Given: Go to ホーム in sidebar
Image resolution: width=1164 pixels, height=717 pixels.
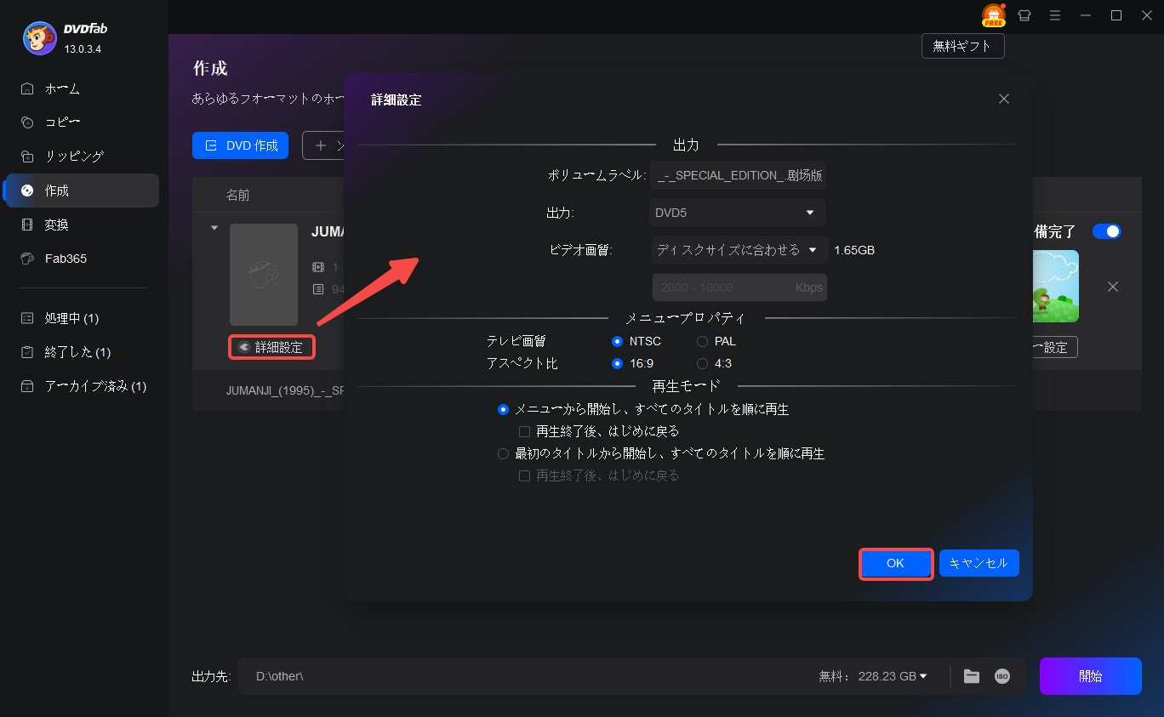Looking at the screenshot, I should pos(82,88).
